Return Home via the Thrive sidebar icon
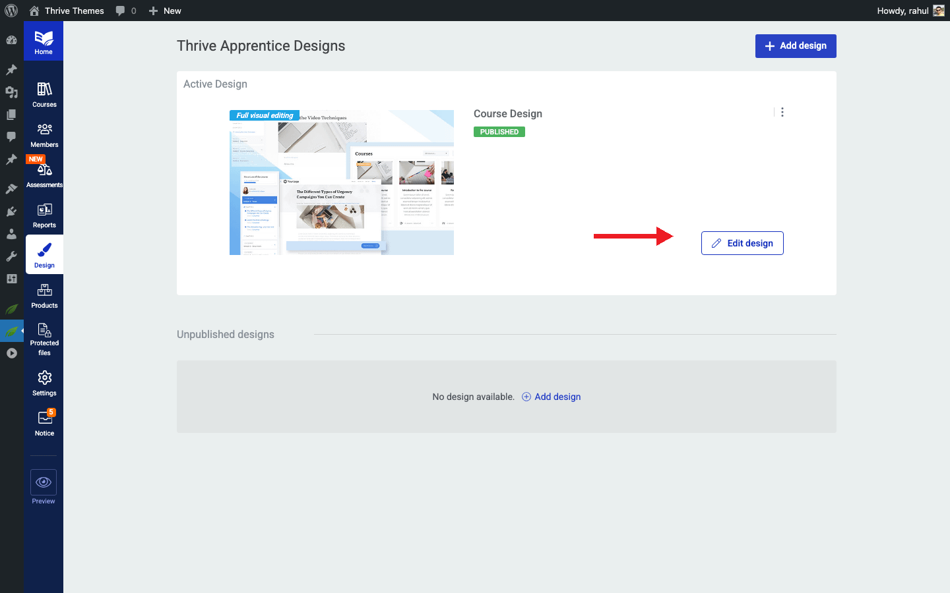Viewport: 950px width, 593px height. (44, 40)
